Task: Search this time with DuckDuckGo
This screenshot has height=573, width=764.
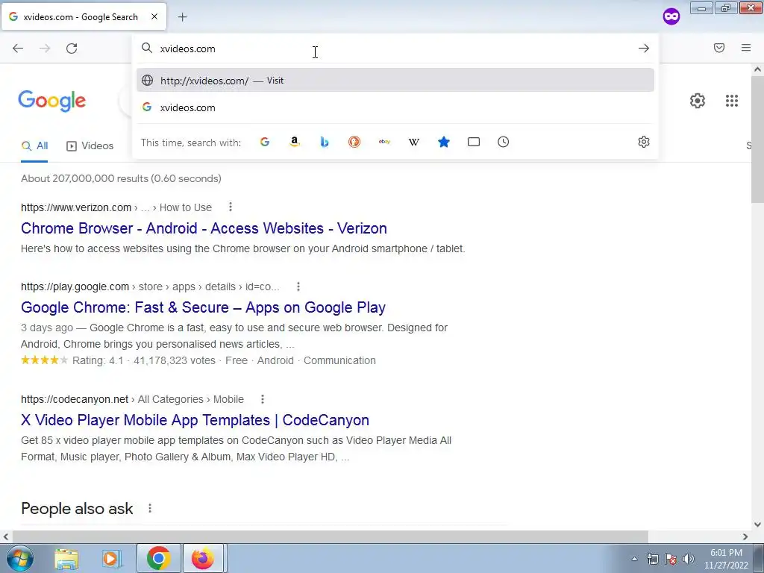Action: (354, 142)
